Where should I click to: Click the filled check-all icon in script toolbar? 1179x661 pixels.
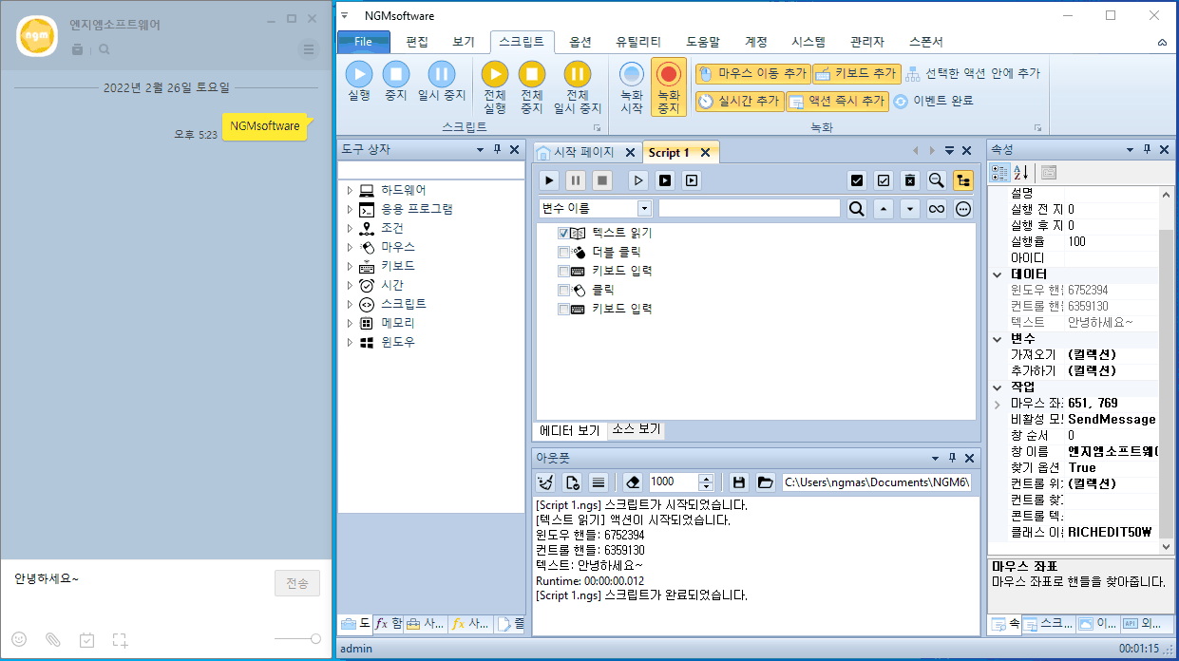(857, 179)
